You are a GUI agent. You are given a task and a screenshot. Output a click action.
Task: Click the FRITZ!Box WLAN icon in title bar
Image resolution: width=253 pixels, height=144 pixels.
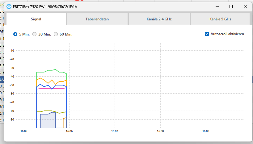pos(9,6)
